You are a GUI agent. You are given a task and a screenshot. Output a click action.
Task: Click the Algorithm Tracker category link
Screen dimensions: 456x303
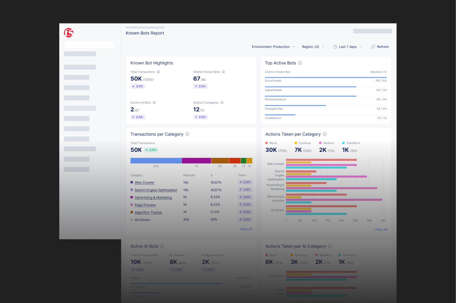tap(148, 213)
